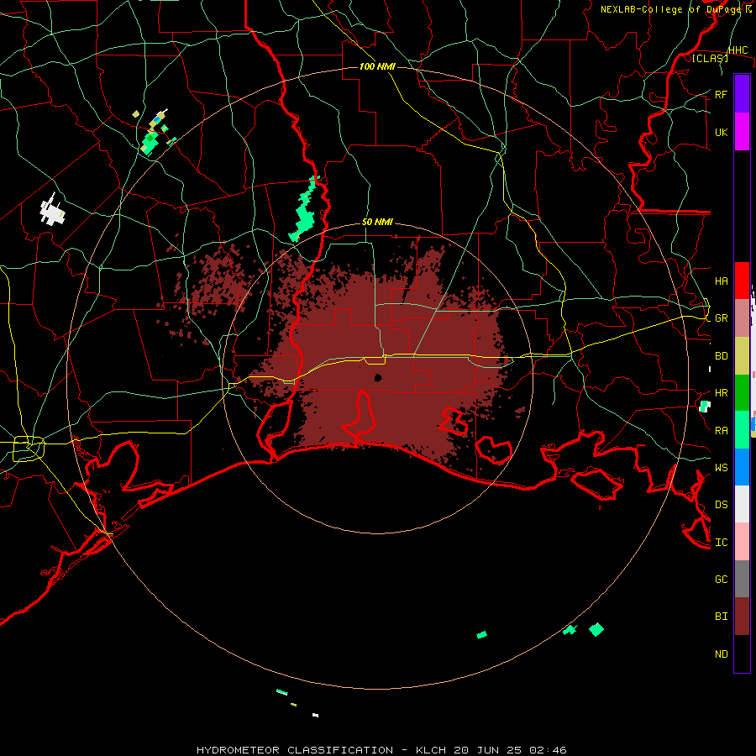
Task: Click the GC gray legend swatch
Action: coord(742,579)
